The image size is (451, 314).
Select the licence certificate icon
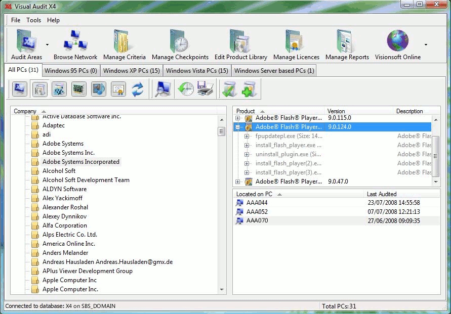point(118,89)
